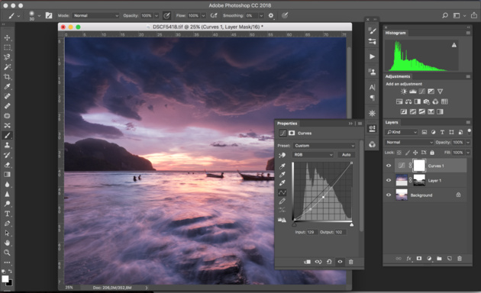
Task: Open the Curves Preset dropdown
Action: 324,146
